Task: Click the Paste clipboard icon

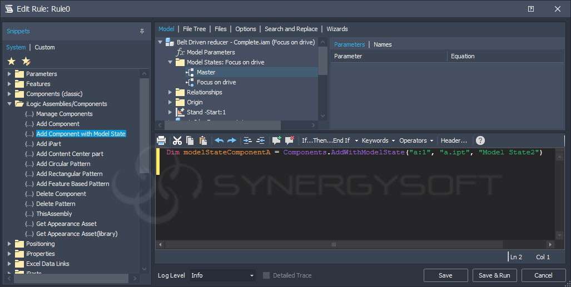Action: pos(203,140)
